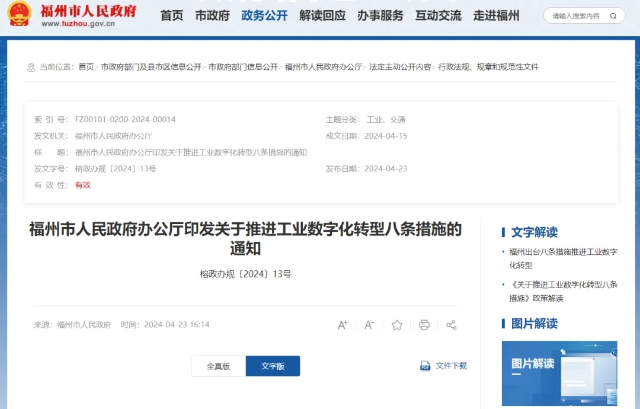Switch to 文字版 tab

point(273,366)
